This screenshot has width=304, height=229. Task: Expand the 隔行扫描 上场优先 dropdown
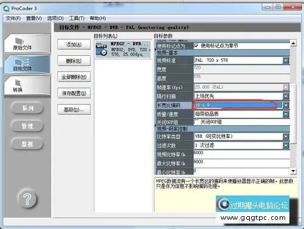[286, 96]
